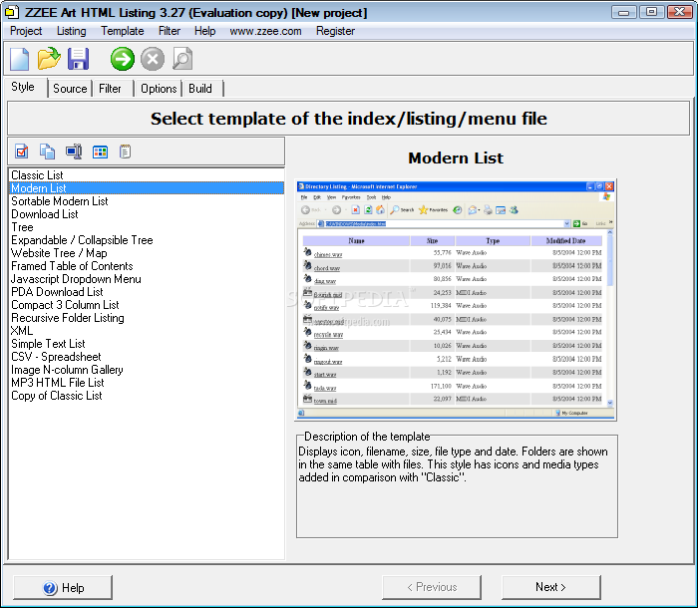Click the Modern List preview thumbnail
This screenshot has width=698, height=608.
coord(456,300)
